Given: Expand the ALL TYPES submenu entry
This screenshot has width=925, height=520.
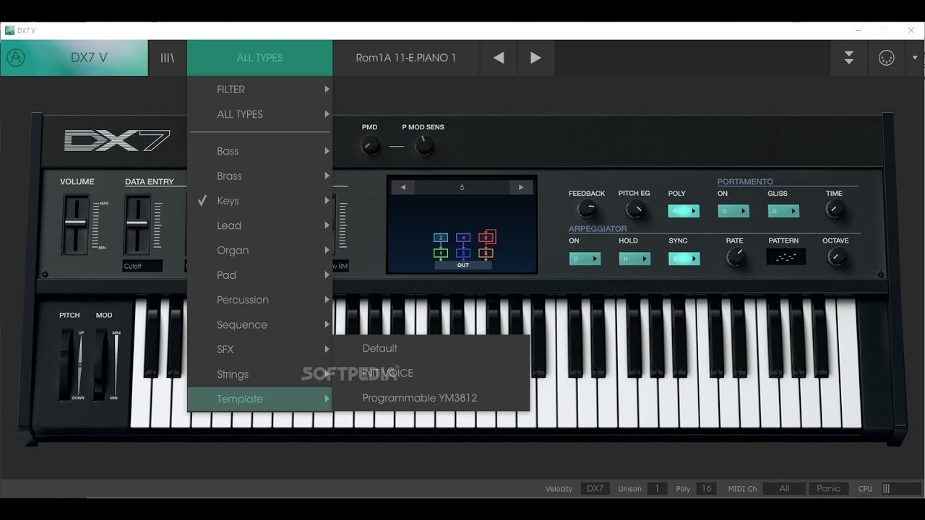Looking at the screenshot, I should 260,114.
